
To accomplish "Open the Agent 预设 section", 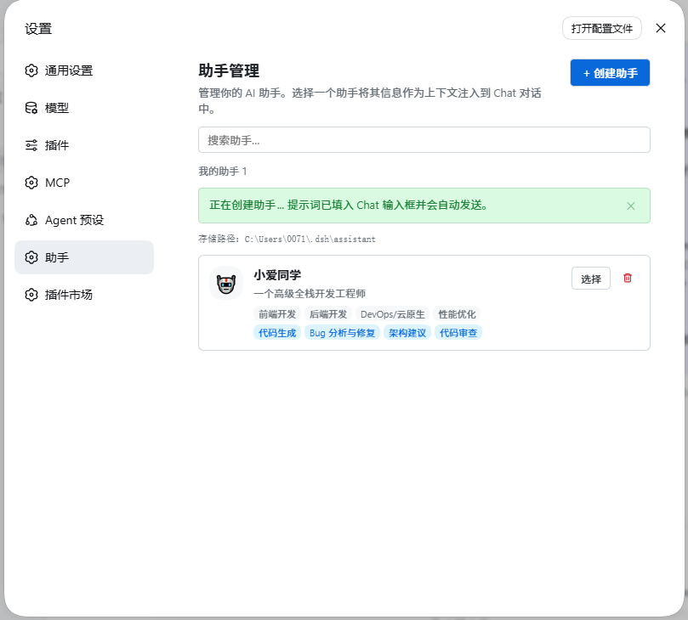I will coord(84,220).
